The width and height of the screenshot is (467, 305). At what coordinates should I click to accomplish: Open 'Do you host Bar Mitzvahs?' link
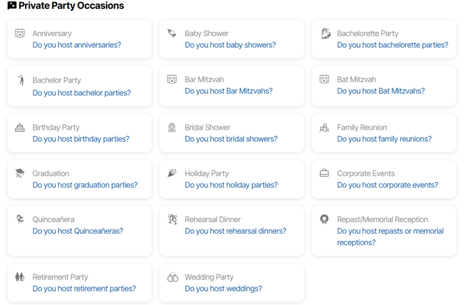pyautogui.click(x=229, y=91)
